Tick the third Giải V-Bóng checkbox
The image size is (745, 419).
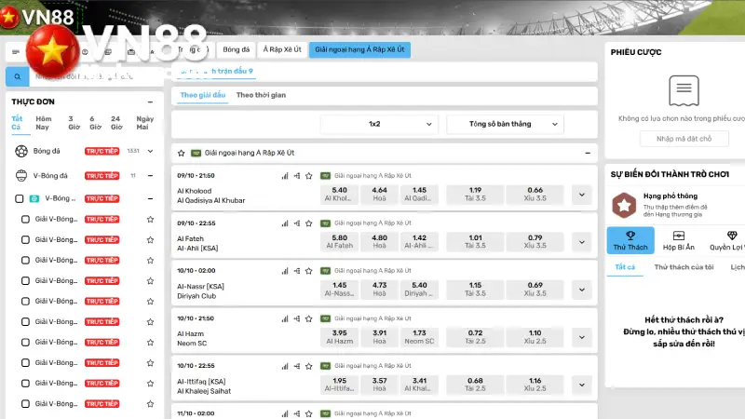click(26, 261)
